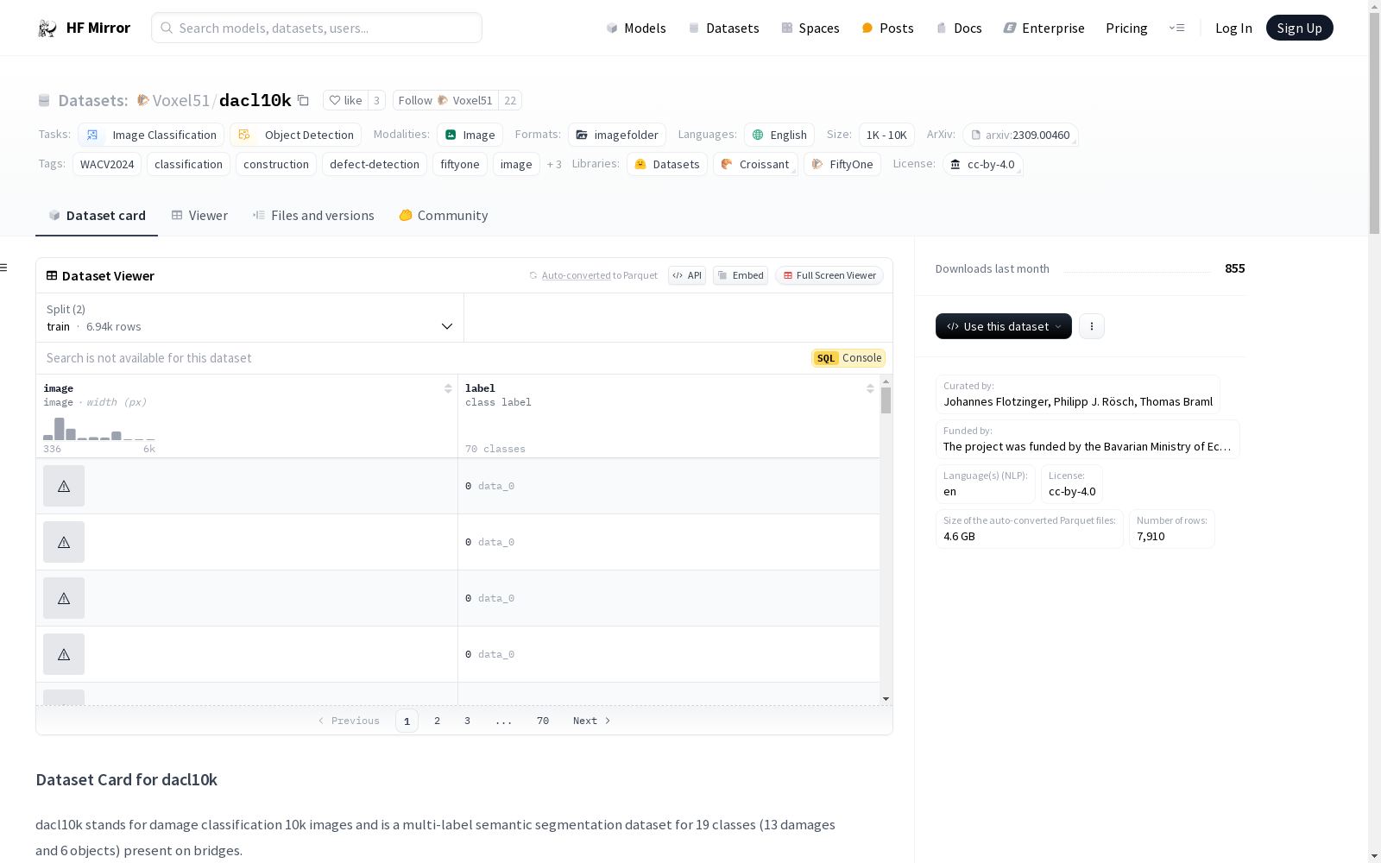Screen dimensions: 1381x863
Task: Click the defect-detection tag
Action: 375,164
